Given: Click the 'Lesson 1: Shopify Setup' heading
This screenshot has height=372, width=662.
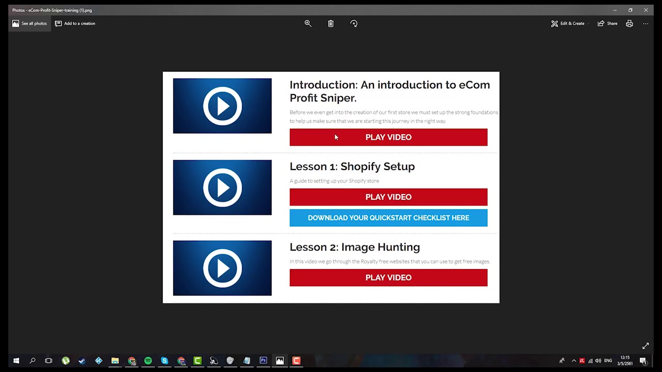Looking at the screenshot, I should 352,166.
